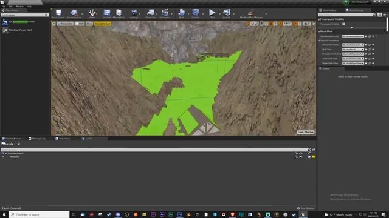Click the Windows Start button
The image size is (389, 218).
click(4, 214)
